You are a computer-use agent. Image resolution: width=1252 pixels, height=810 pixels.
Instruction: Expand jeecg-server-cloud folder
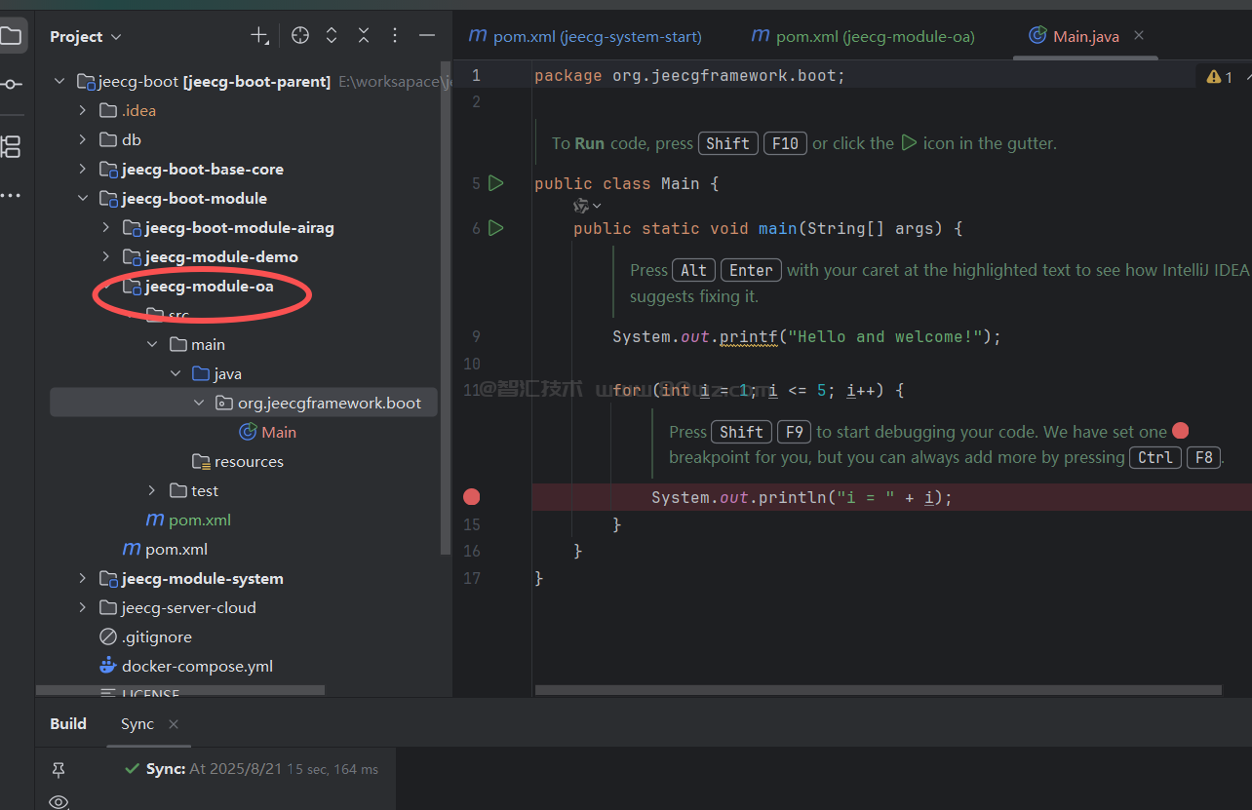pos(83,608)
